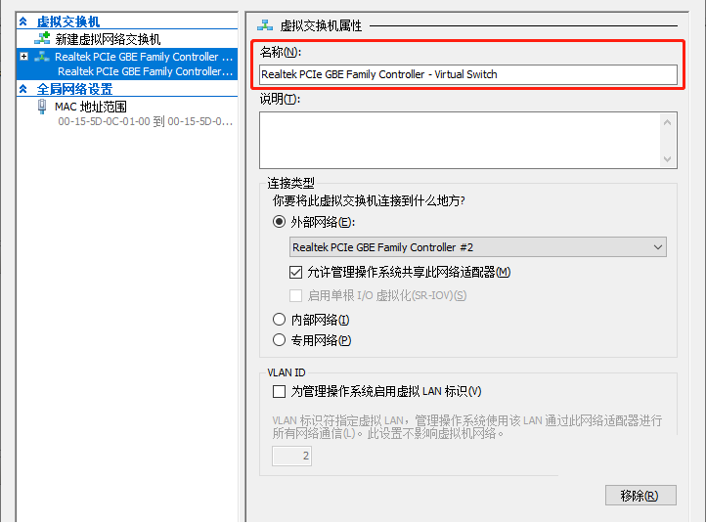706x524 pixels.
Task: Click the description scrollbar down arrow
Action: click(x=667, y=159)
